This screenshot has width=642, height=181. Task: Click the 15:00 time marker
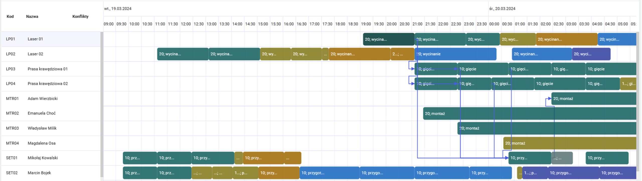[263, 24]
